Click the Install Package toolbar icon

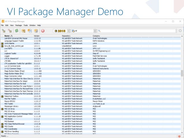tap(4, 31)
